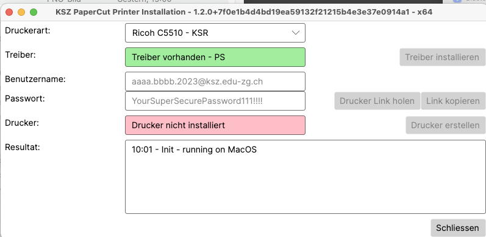Click the Schliessen button

click(457, 228)
